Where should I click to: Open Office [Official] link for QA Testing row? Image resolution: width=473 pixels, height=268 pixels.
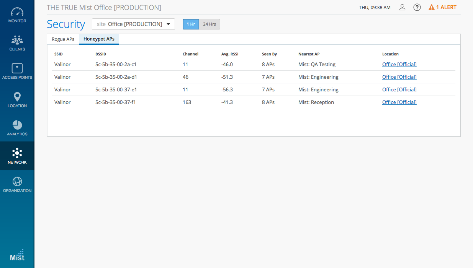399,64
